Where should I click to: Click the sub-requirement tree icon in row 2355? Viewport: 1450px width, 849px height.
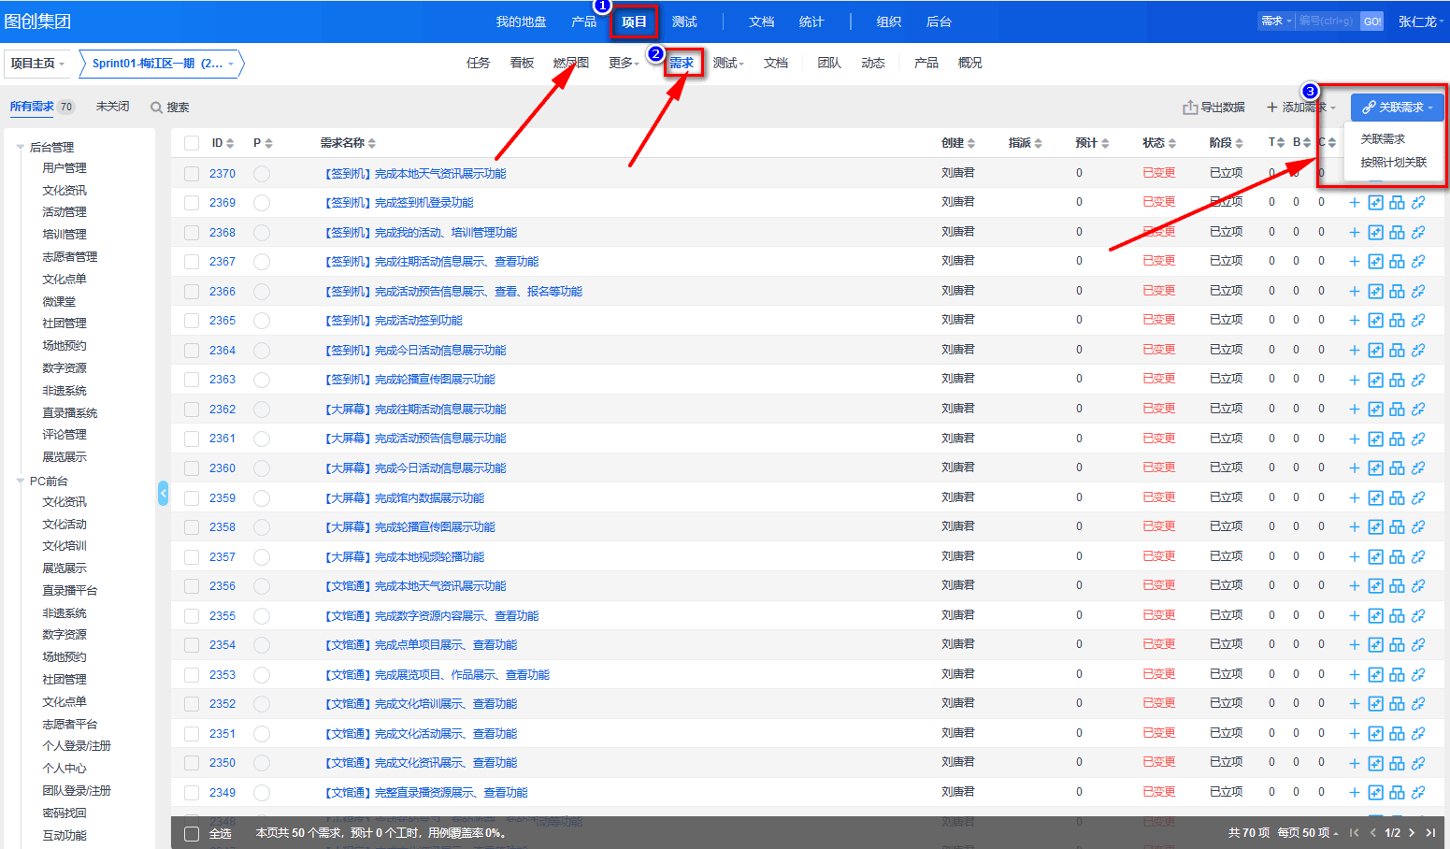point(1397,616)
